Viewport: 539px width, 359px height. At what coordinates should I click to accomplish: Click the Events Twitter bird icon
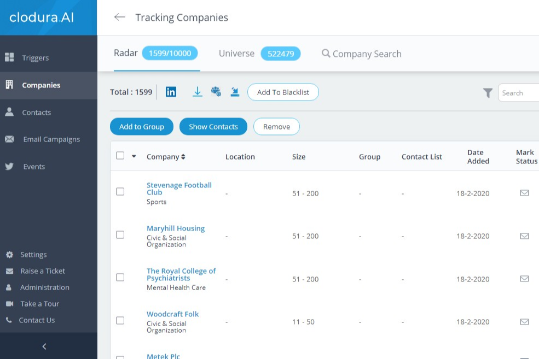[9, 167]
